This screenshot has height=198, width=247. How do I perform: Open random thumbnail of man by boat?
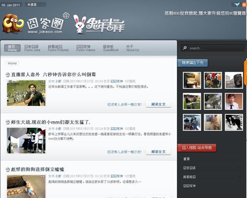tap(192, 122)
